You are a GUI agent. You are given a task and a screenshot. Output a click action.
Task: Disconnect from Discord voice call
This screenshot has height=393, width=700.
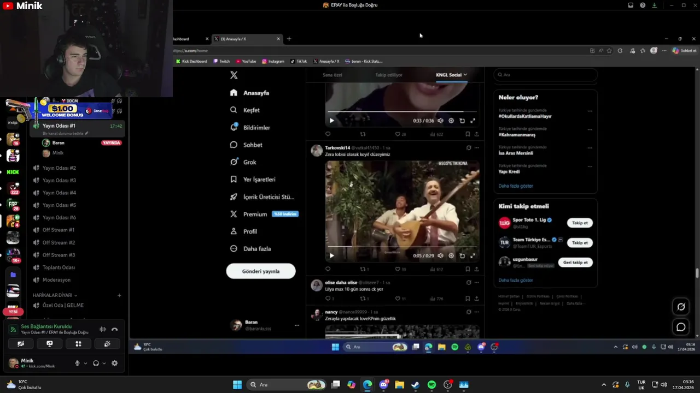pos(114,329)
